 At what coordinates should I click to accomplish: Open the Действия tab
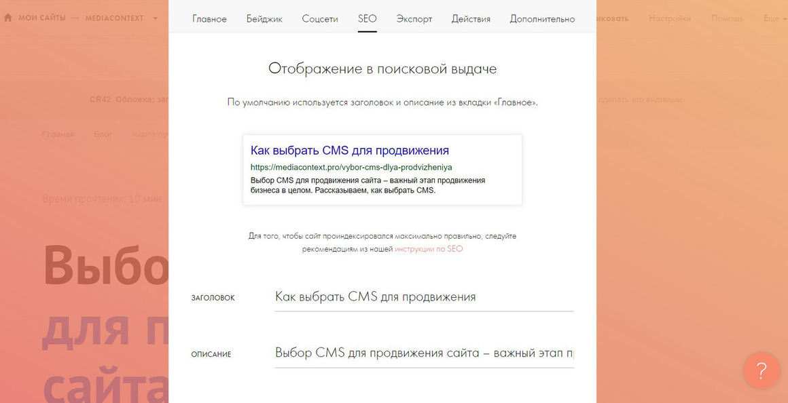point(471,19)
